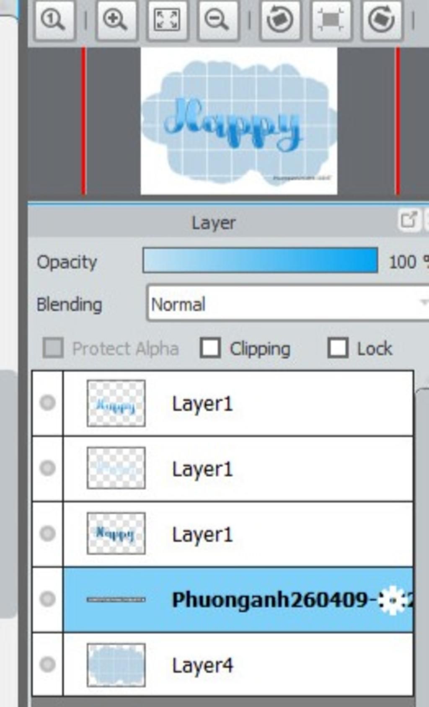The image size is (429, 707).
Task: Open the Phuonganh260409 layer gear settings
Action: click(x=393, y=600)
